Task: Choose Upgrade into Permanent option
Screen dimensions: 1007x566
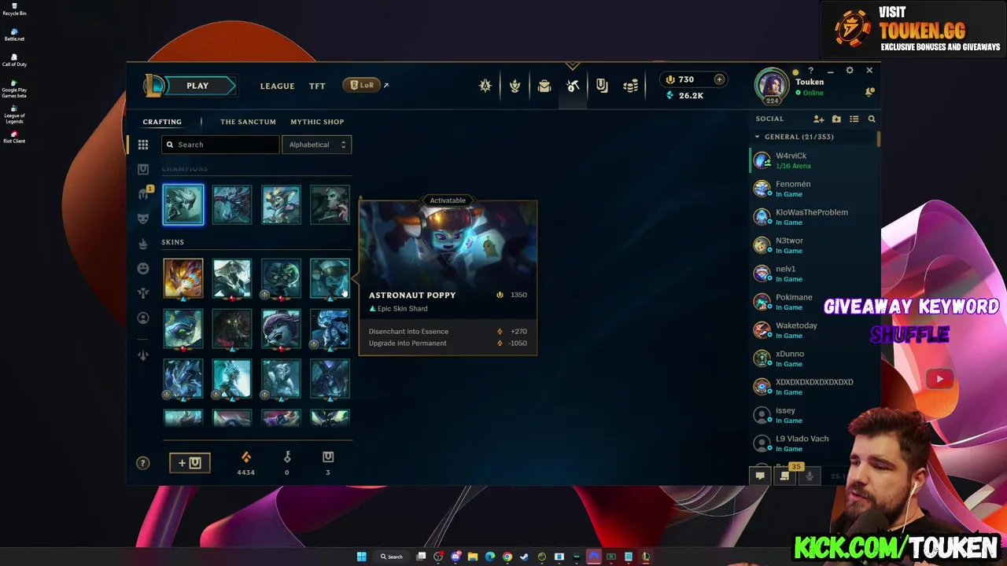Action: click(x=448, y=344)
